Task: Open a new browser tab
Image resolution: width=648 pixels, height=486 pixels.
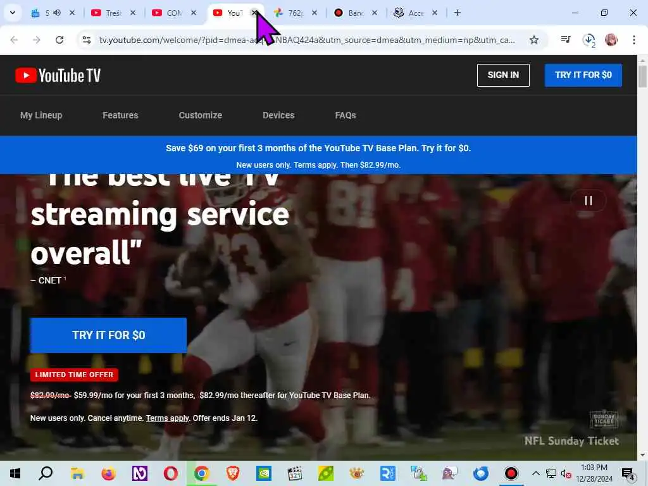Action: coord(457,13)
